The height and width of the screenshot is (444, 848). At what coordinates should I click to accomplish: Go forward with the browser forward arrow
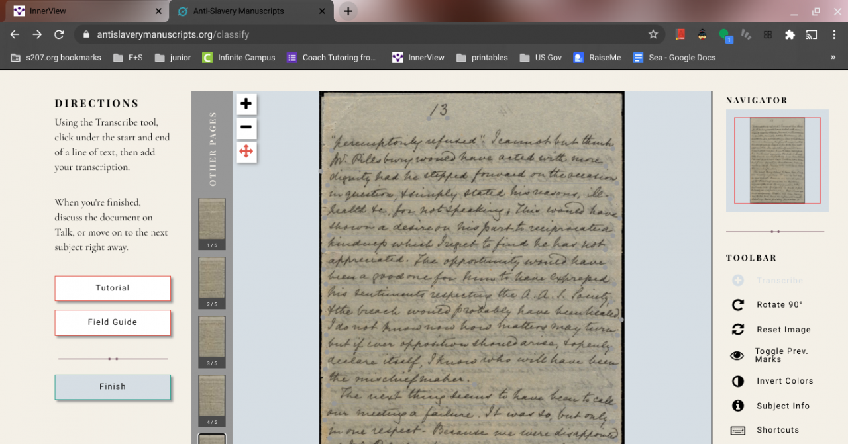pyautogui.click(x=37, y=34)
